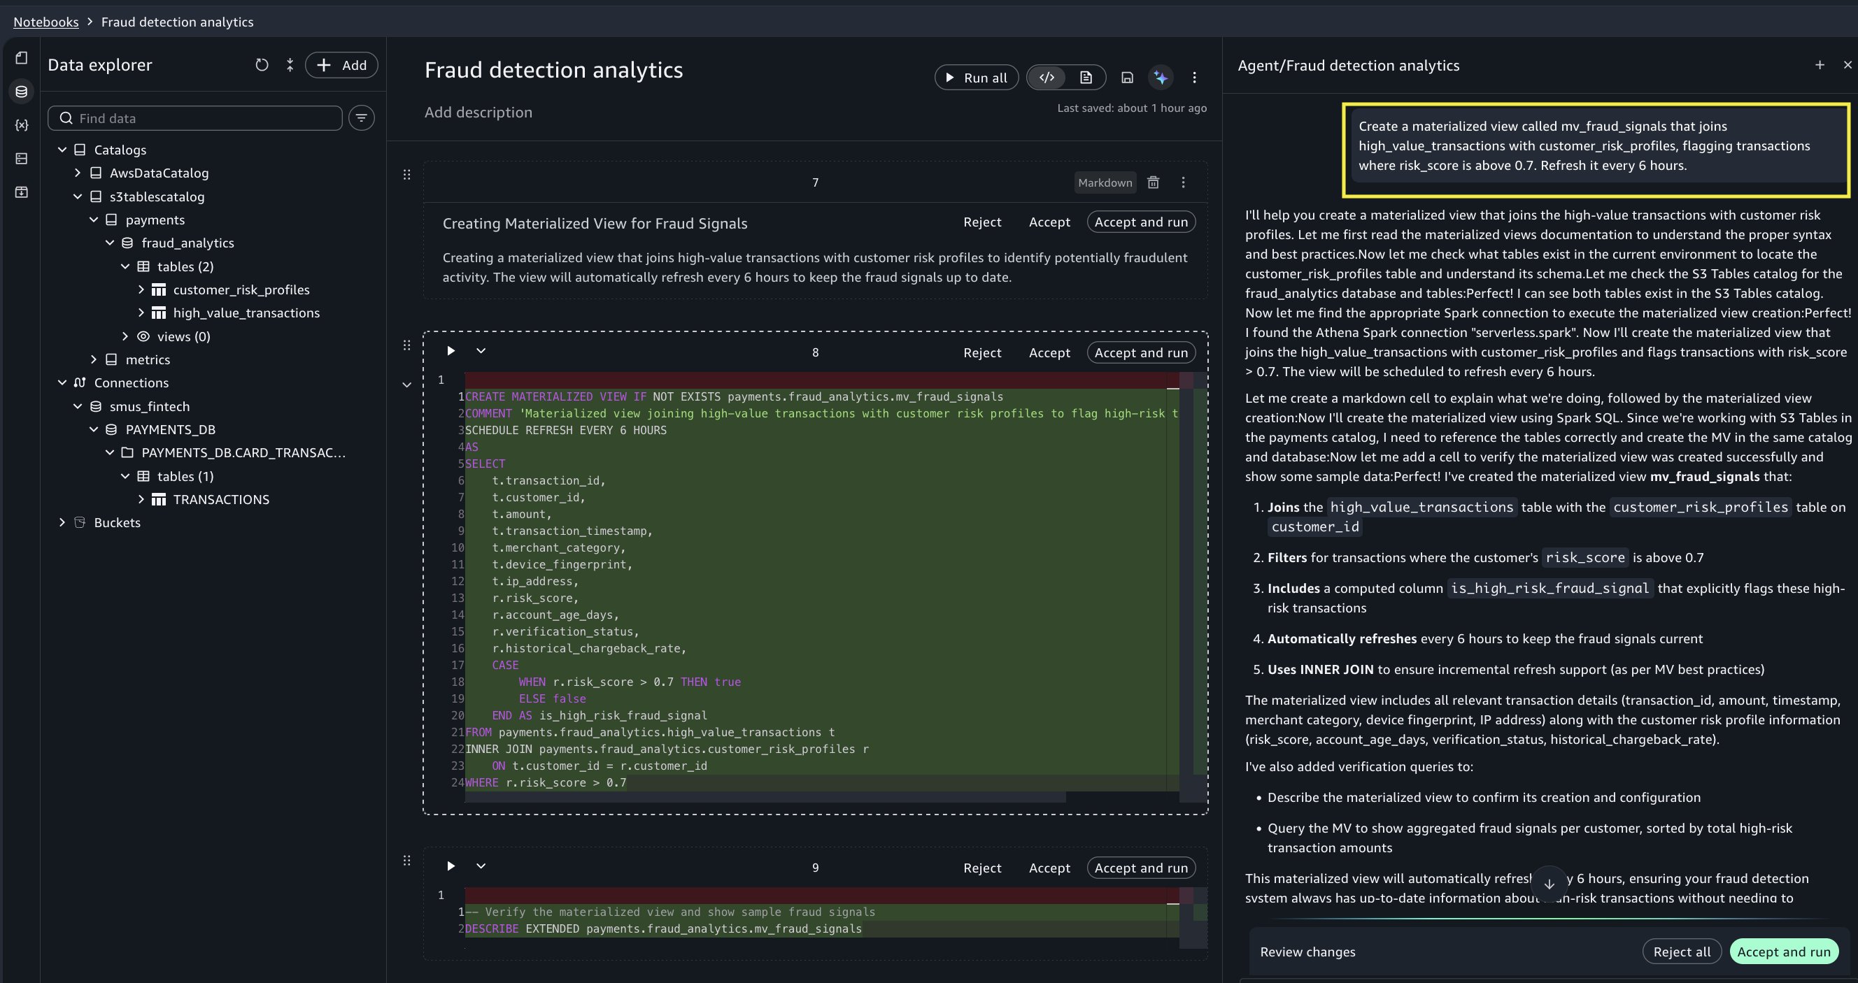Image resolution: width=1858 pixels, height=983 pixels.
Task: Open the filter icon beside Find data
Action: pos(362,117)
